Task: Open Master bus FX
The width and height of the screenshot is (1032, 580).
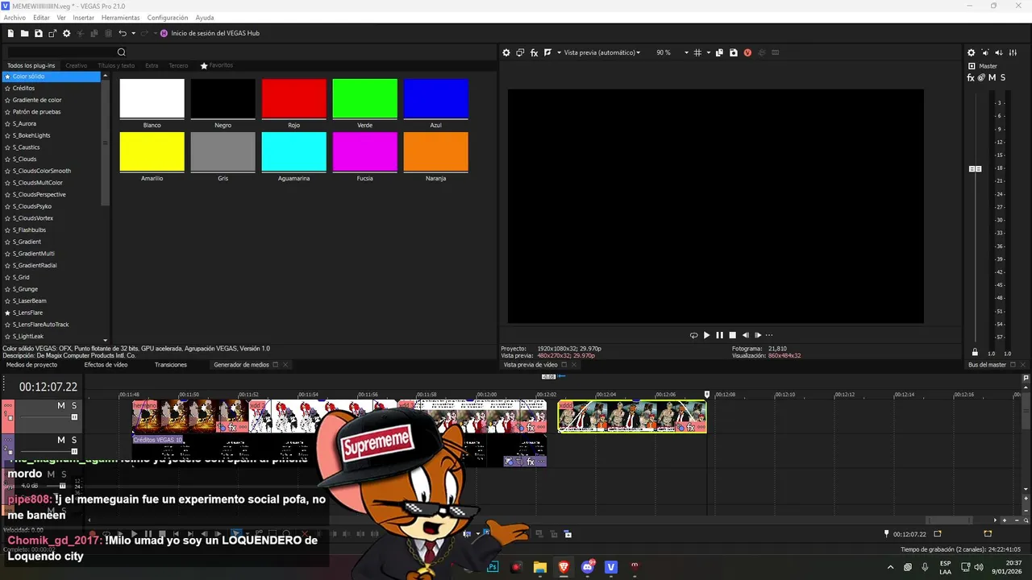Action: 971,77
